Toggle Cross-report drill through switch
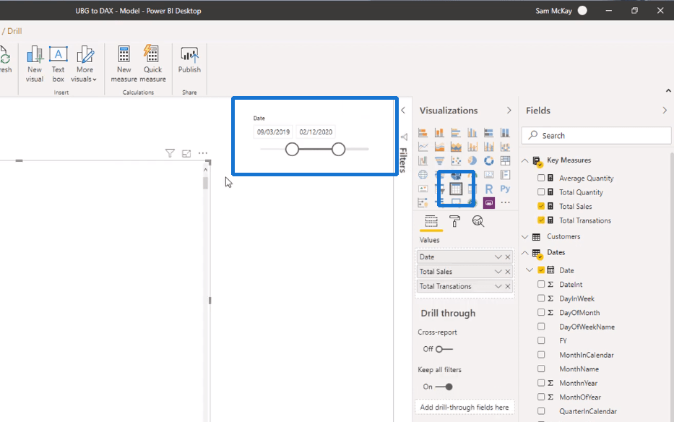The image size is (674, 422). coord(444,349)
